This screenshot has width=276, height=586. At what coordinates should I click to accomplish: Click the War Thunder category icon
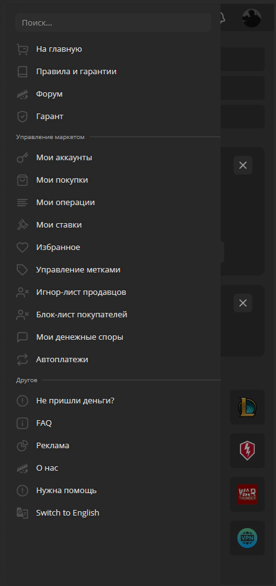click(x=247, y=494)
